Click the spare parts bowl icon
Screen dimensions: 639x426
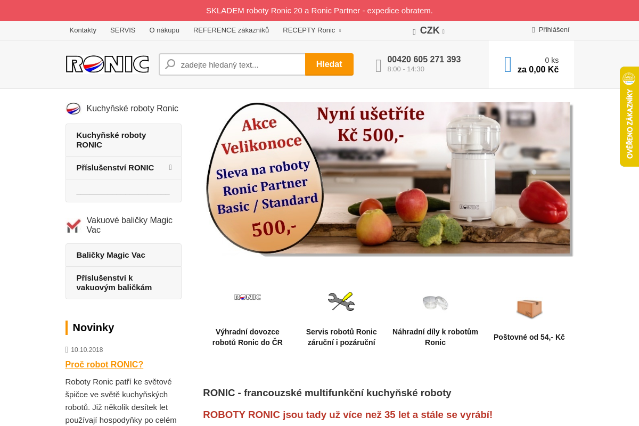point(436,302)
